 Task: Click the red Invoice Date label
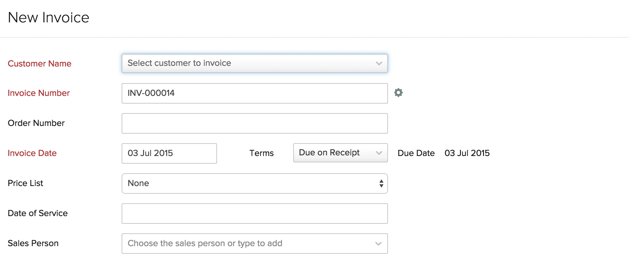[x=32, y=153]
